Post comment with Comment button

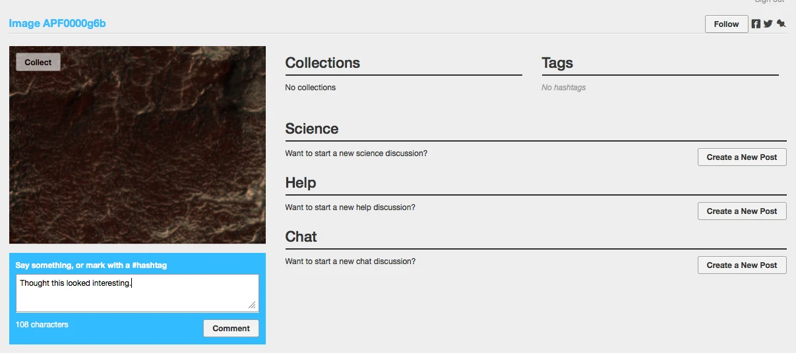231,328
